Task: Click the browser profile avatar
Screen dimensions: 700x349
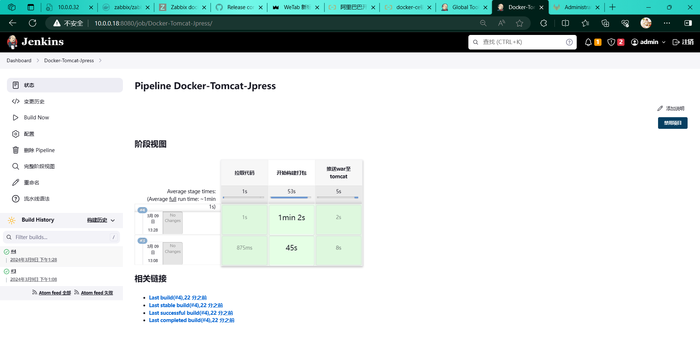Action: [646, 23]
